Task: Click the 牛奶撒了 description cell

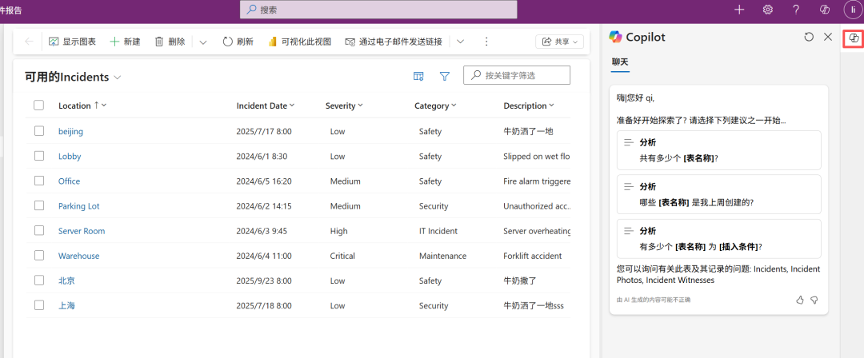Action: click(x=520, y=280)
